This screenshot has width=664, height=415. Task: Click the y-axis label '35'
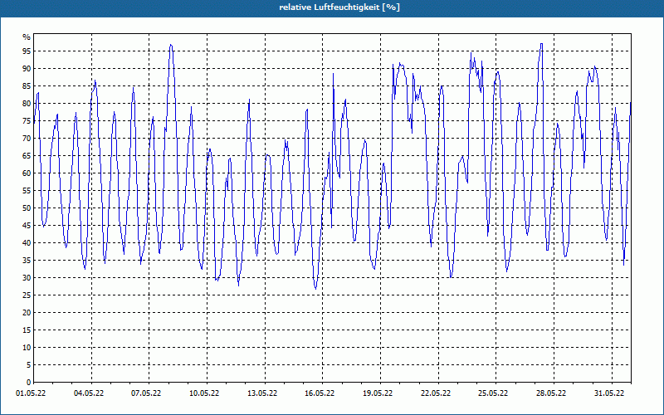point(27,261)
